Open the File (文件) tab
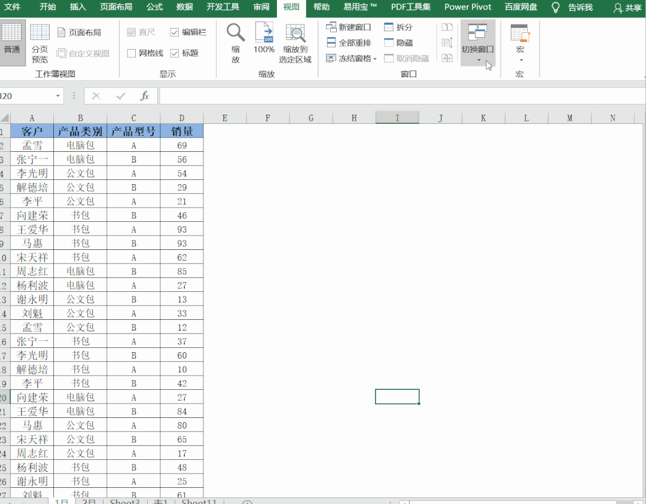The width and height of the screenshot is (646, 504). coord(13,7)
